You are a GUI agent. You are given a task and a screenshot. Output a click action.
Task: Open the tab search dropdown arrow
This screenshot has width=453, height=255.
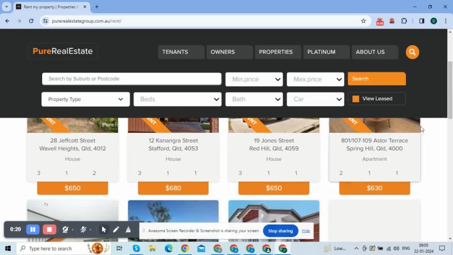coord(6,7)
